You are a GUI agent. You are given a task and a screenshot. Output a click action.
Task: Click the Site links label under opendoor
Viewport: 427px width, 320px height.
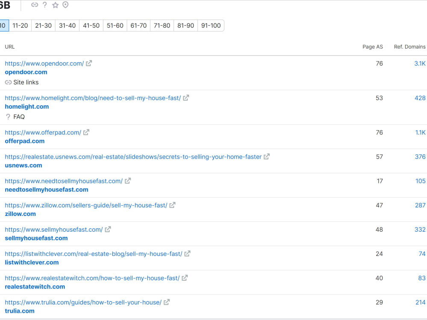[x=26, y=82]
